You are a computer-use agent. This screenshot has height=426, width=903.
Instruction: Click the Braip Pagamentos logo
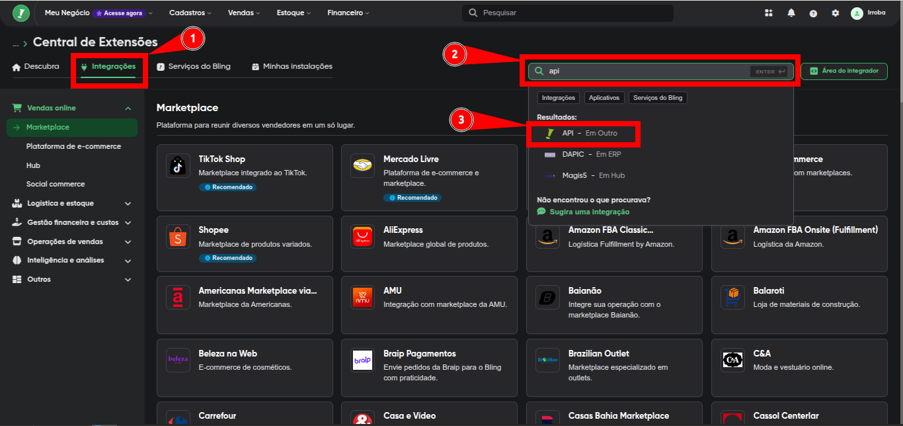tap(363, 360)
